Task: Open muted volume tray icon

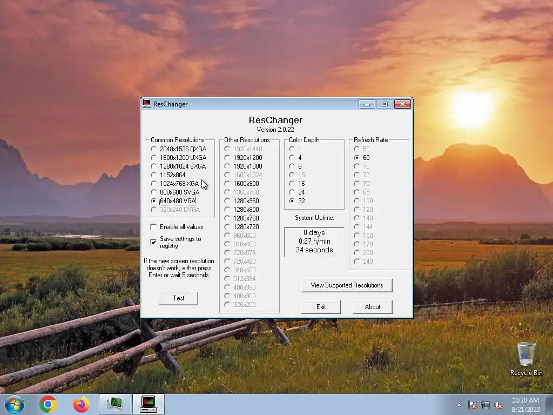Action: click(x=498, y=405)
